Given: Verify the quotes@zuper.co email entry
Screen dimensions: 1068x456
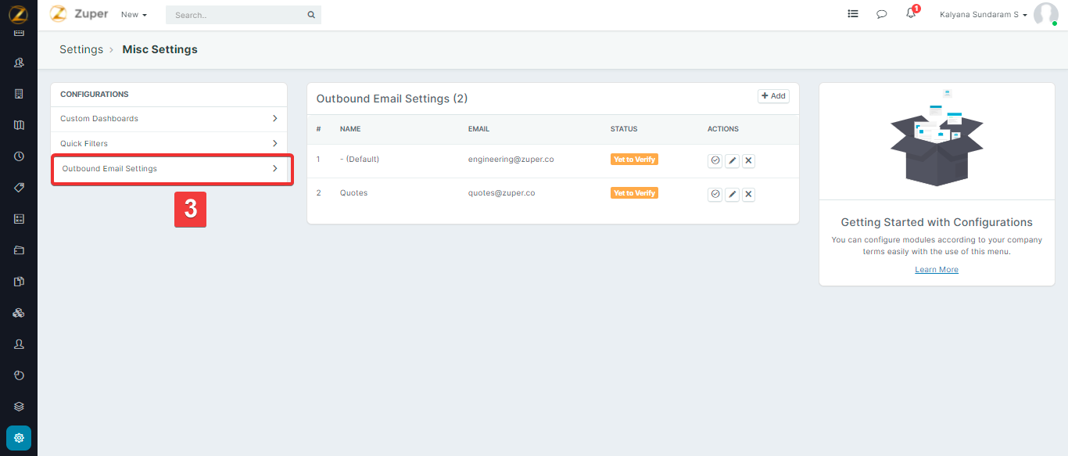Looking at the screenshot, I should point(715,194).
